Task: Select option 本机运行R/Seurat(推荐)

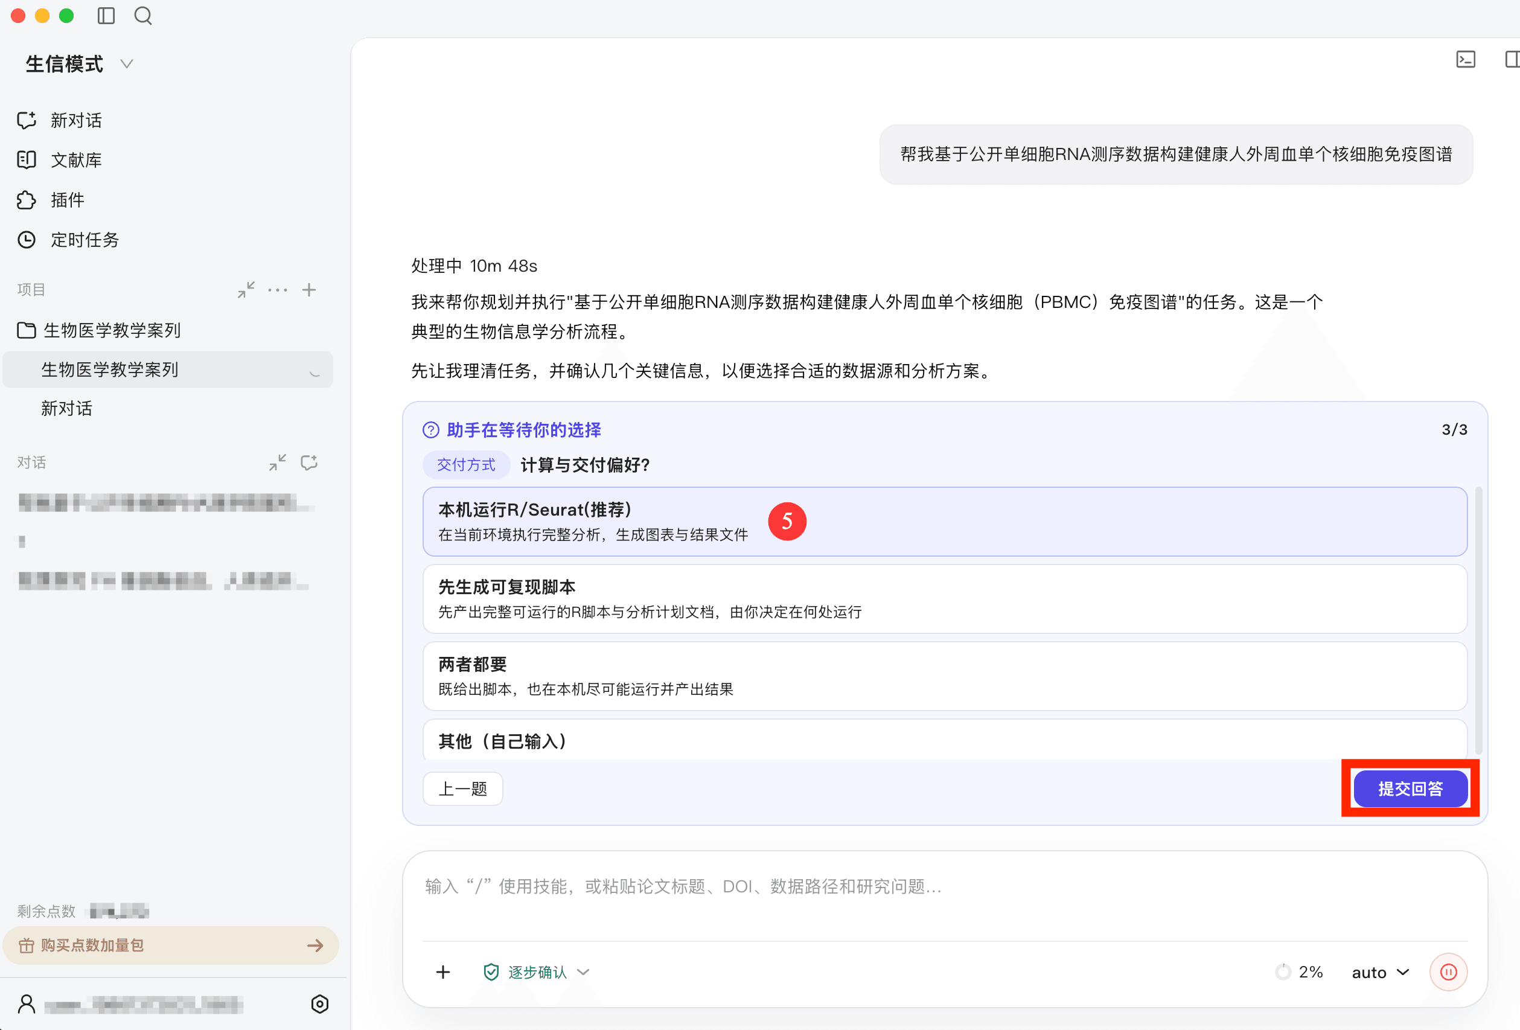Action: [x=945, y=522]
